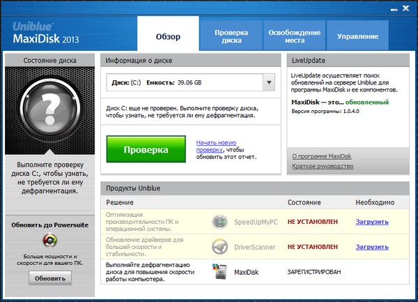Open the disk selection dropdown arrow

(269, 83)
